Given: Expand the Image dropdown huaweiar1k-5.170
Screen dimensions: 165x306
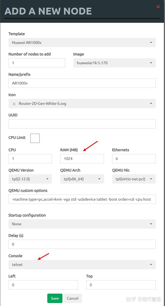Looking at the screenshot, I should (114, 63).
